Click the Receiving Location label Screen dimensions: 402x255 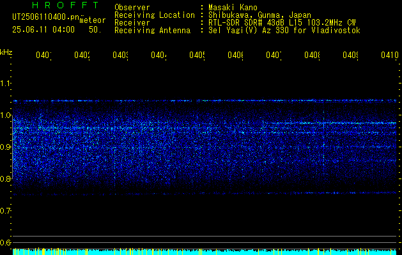point(155,15)
